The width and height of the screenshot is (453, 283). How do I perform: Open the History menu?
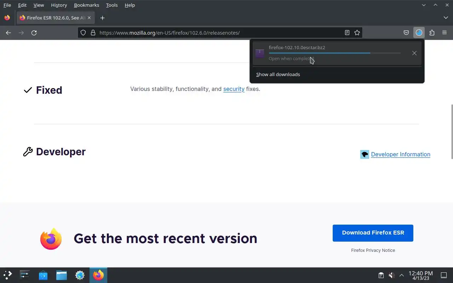pos(59,5)
